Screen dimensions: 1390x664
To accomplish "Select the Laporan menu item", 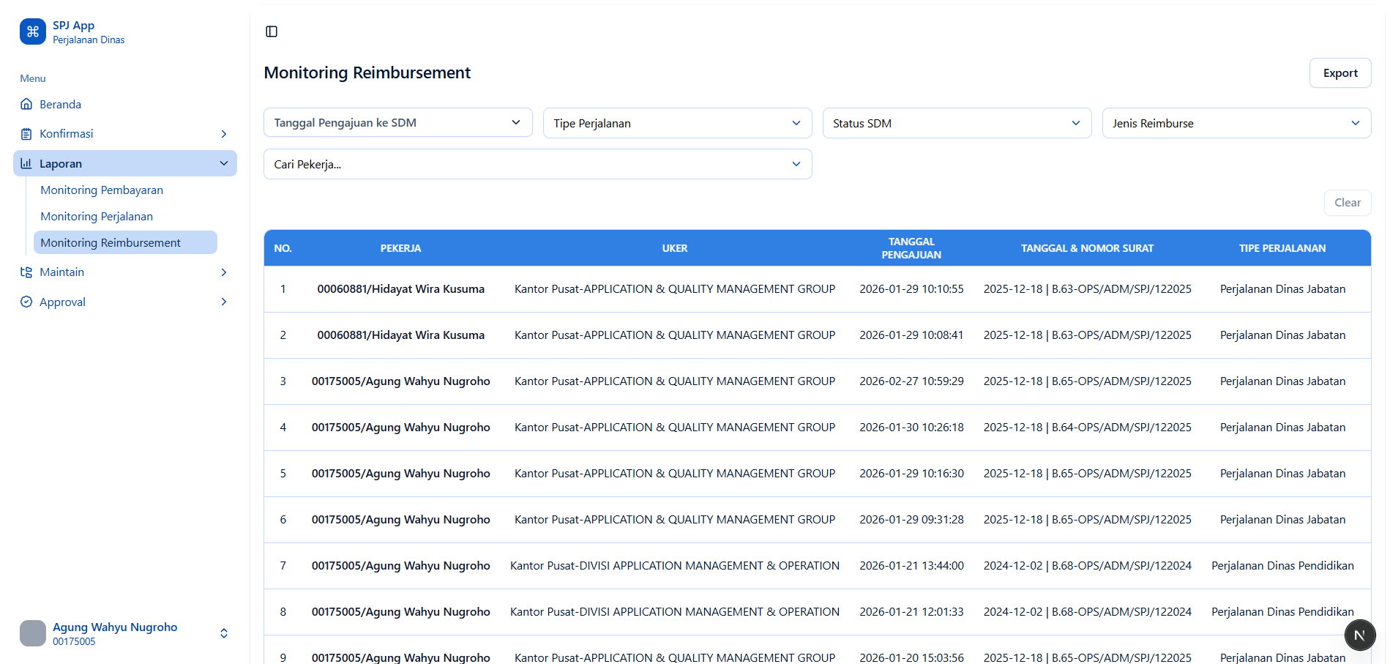I will click(125, 163).
